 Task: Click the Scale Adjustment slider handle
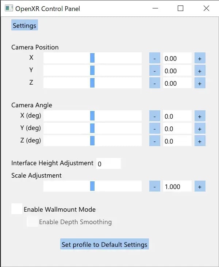click(92, 186)
